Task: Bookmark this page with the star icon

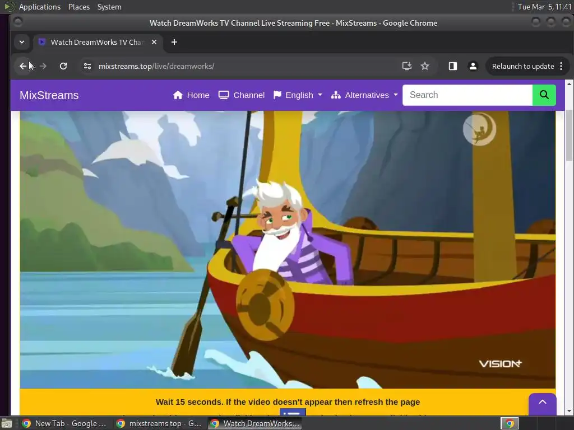Action: click(425, 66)
